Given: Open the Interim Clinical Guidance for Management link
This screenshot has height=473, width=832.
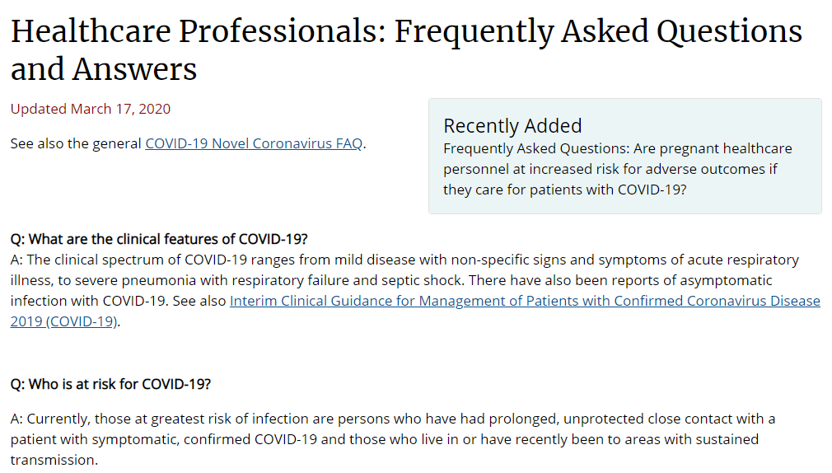Looking at the screenshot, I should (x=525, y=301).
